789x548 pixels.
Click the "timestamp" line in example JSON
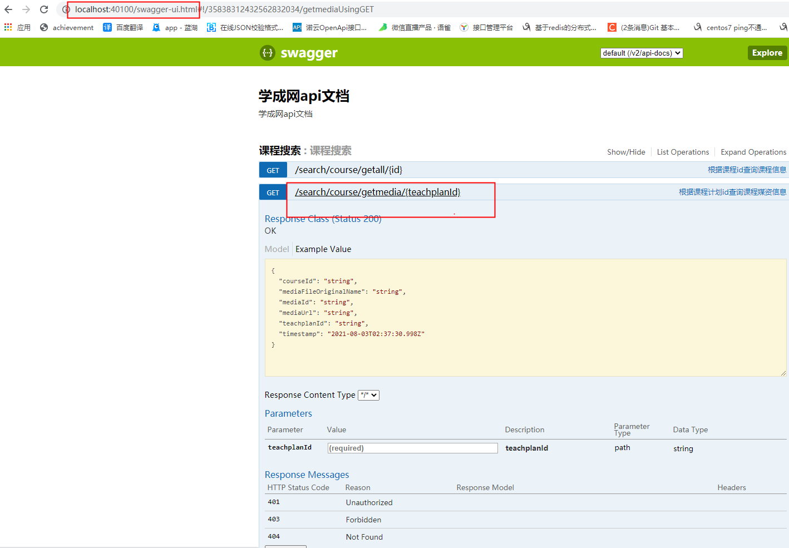tap(352, 334)
